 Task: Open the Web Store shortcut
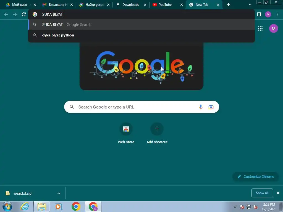click(x=126, y=133)
